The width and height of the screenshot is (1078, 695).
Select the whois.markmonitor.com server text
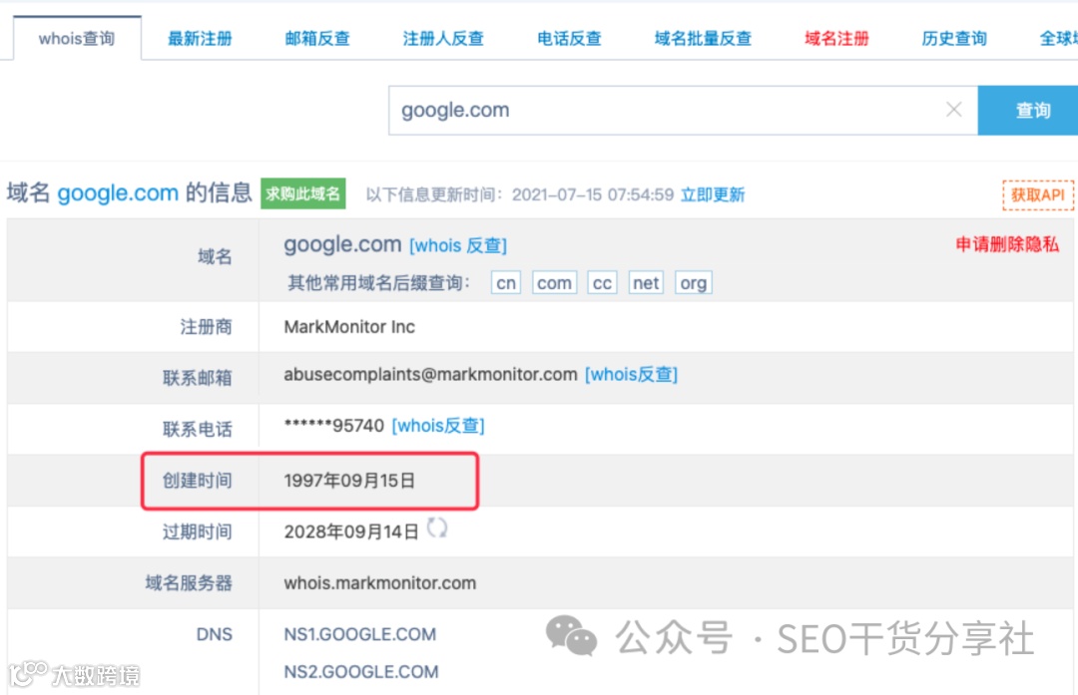[380, 583]
